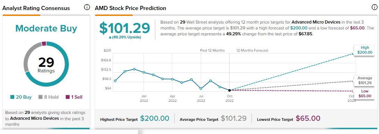Select the Low $65.00 forecast label
The width and height of the screenshot is (379, 134).
coord(365,93)
